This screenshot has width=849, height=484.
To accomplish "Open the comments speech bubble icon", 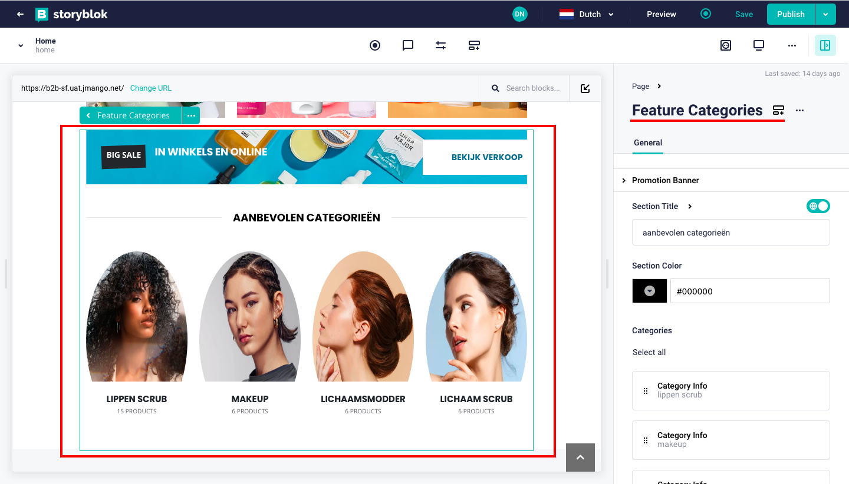I will [407, 45].
